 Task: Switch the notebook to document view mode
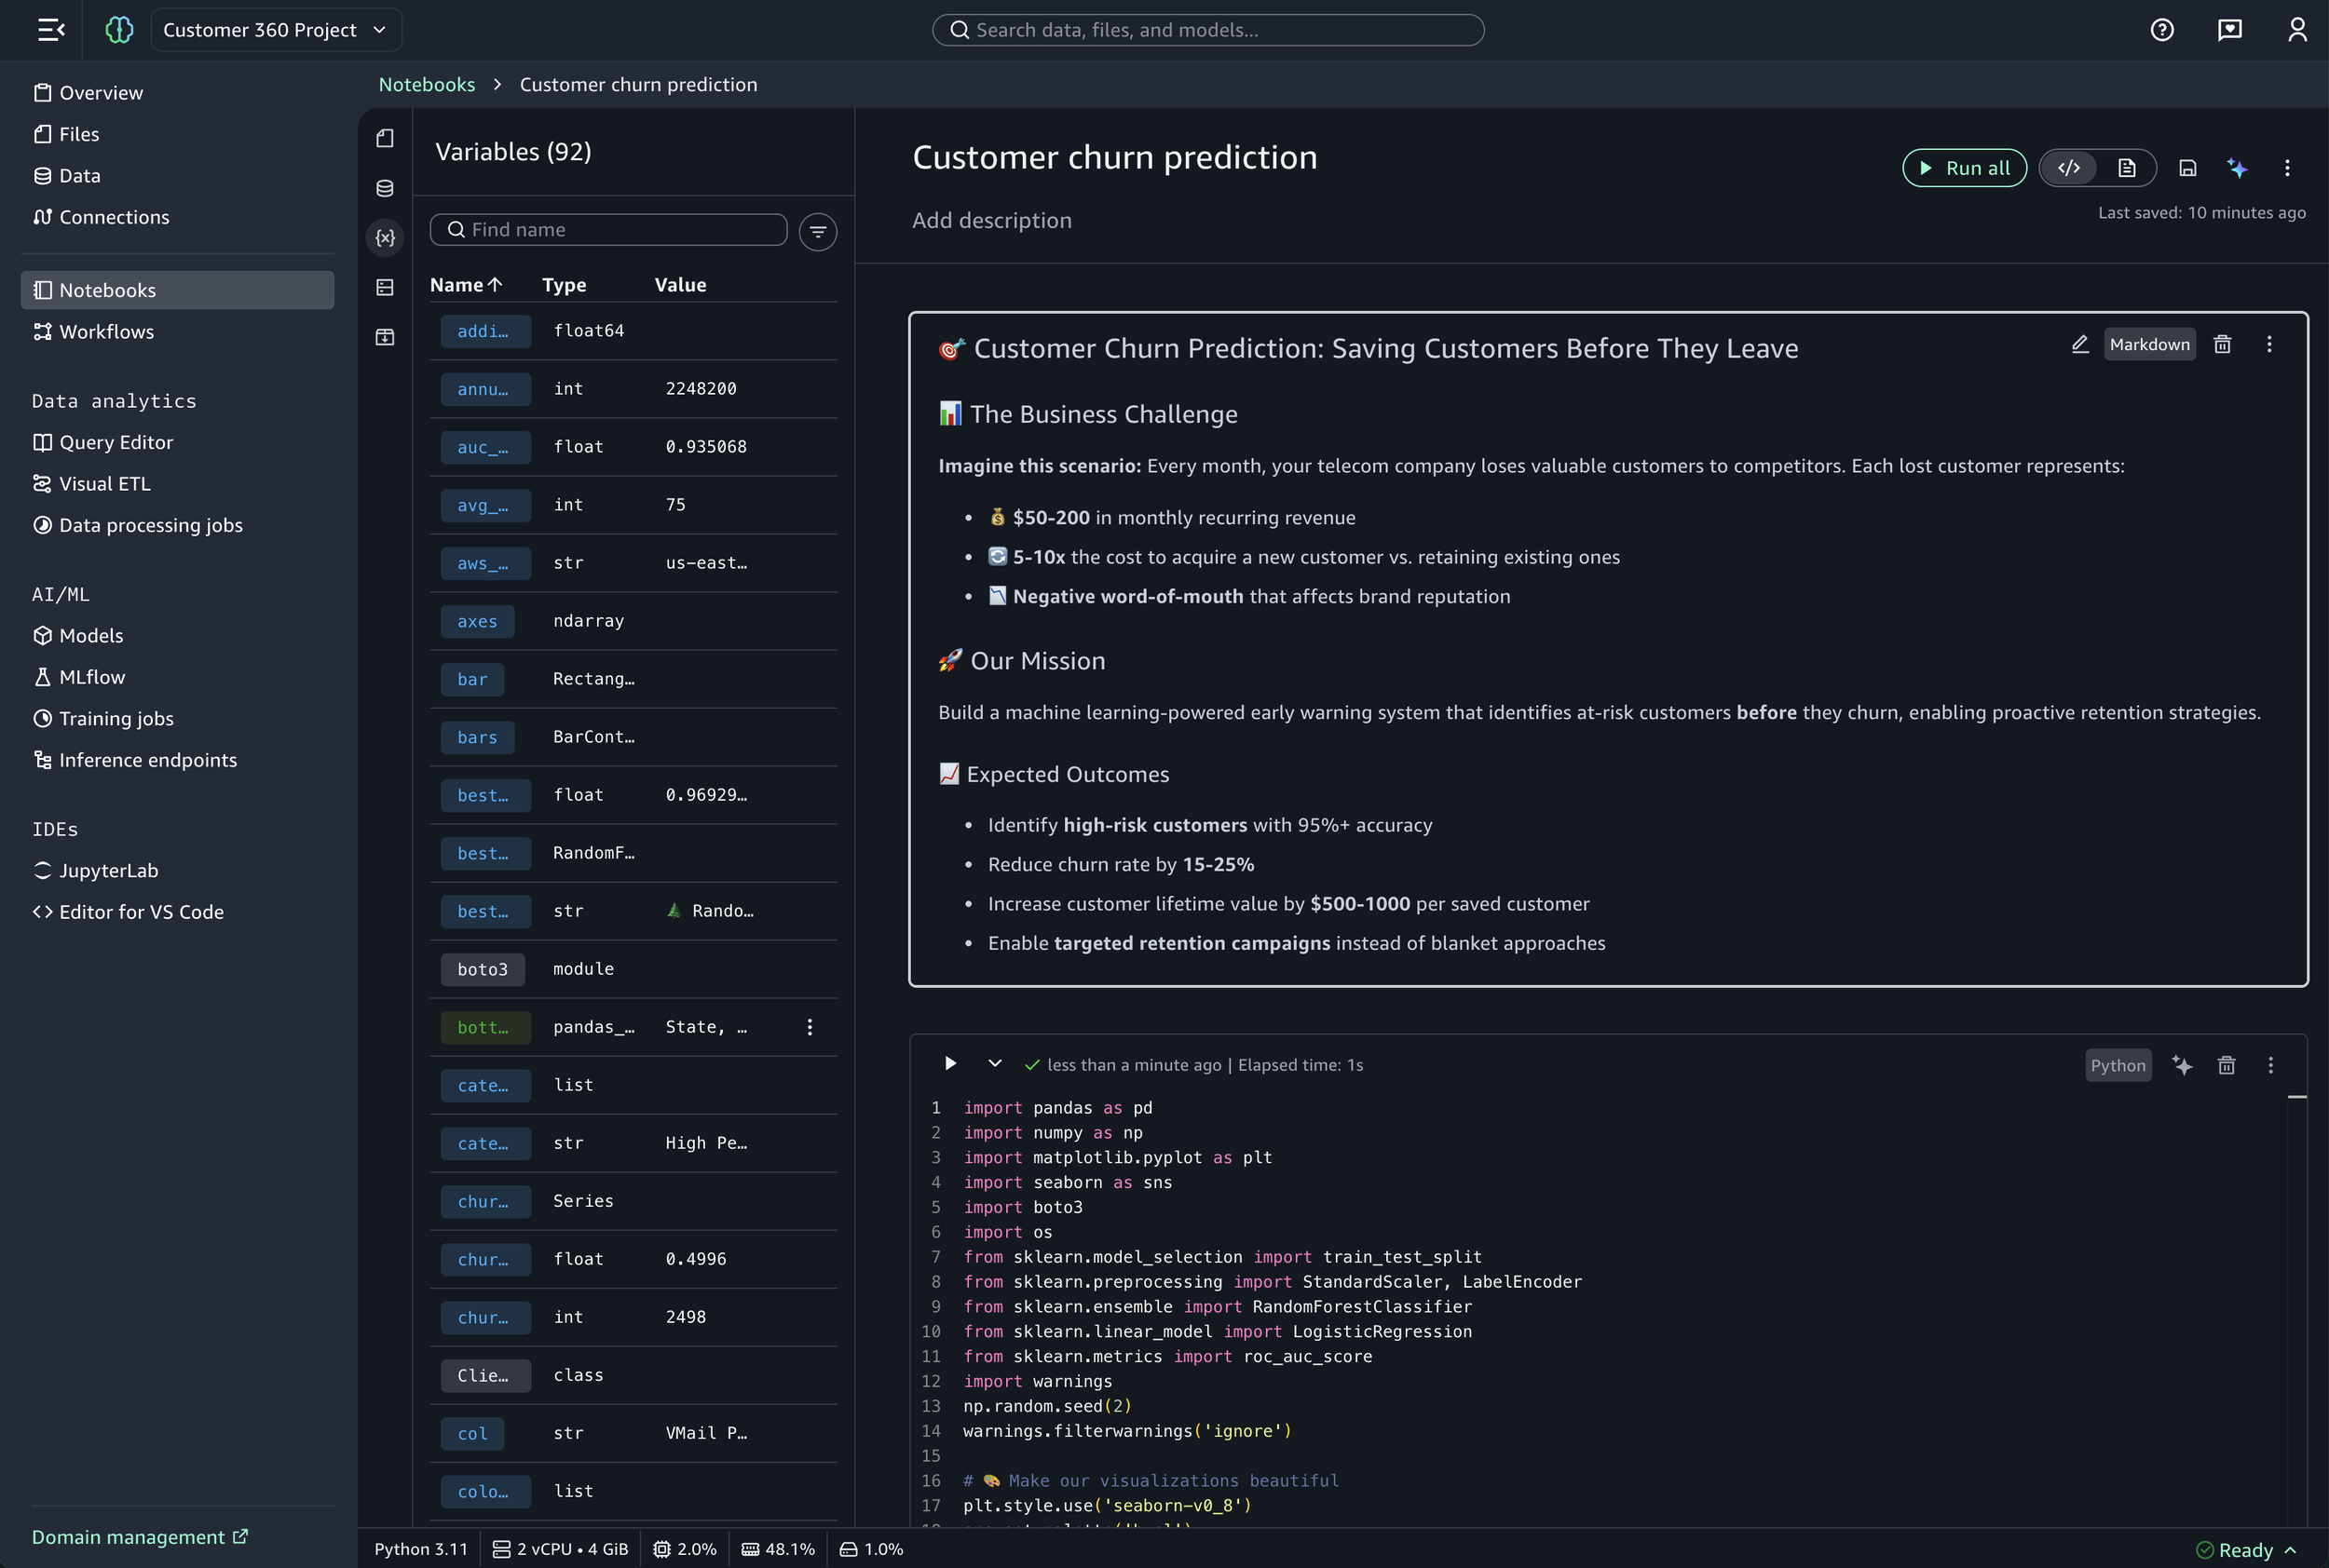pos(2127,168)
